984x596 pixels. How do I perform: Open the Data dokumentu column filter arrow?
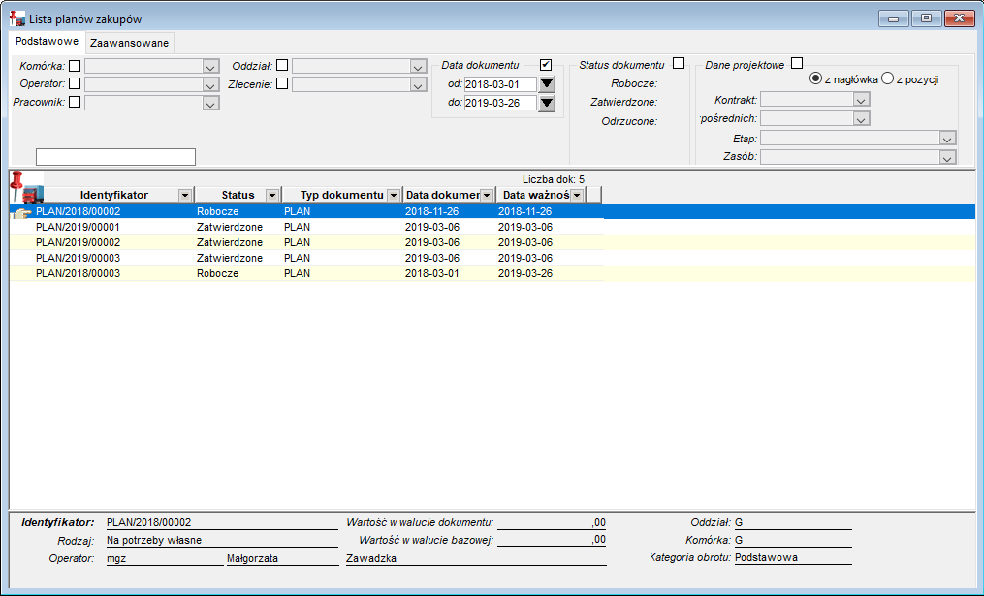click(x=487, y=195)
